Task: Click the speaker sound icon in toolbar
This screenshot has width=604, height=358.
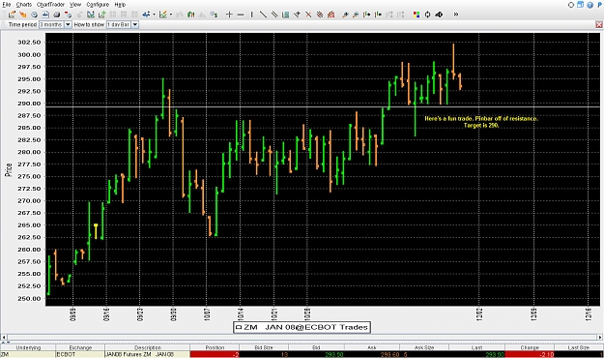Action: (x=439, y=15)
